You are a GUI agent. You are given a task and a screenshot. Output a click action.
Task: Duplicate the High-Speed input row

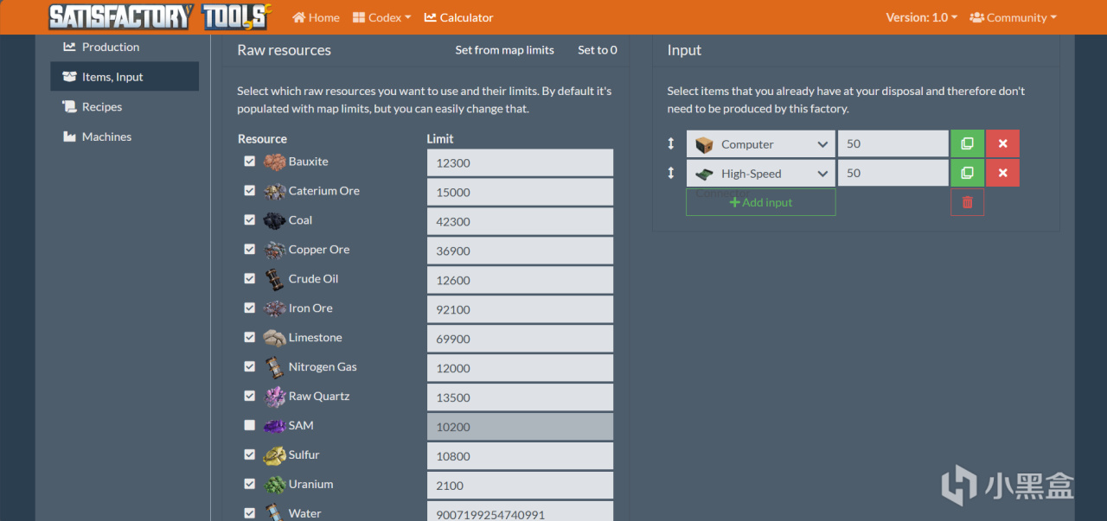pos(967,173)
